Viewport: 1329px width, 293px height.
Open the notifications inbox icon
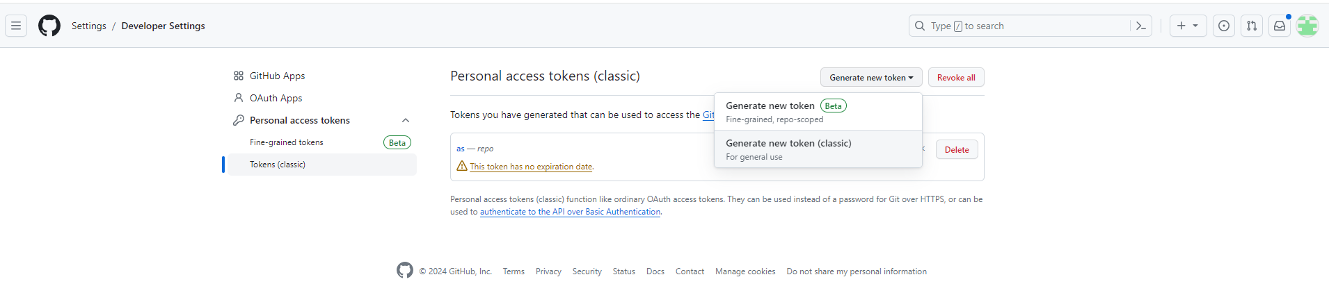[1280, 26]
